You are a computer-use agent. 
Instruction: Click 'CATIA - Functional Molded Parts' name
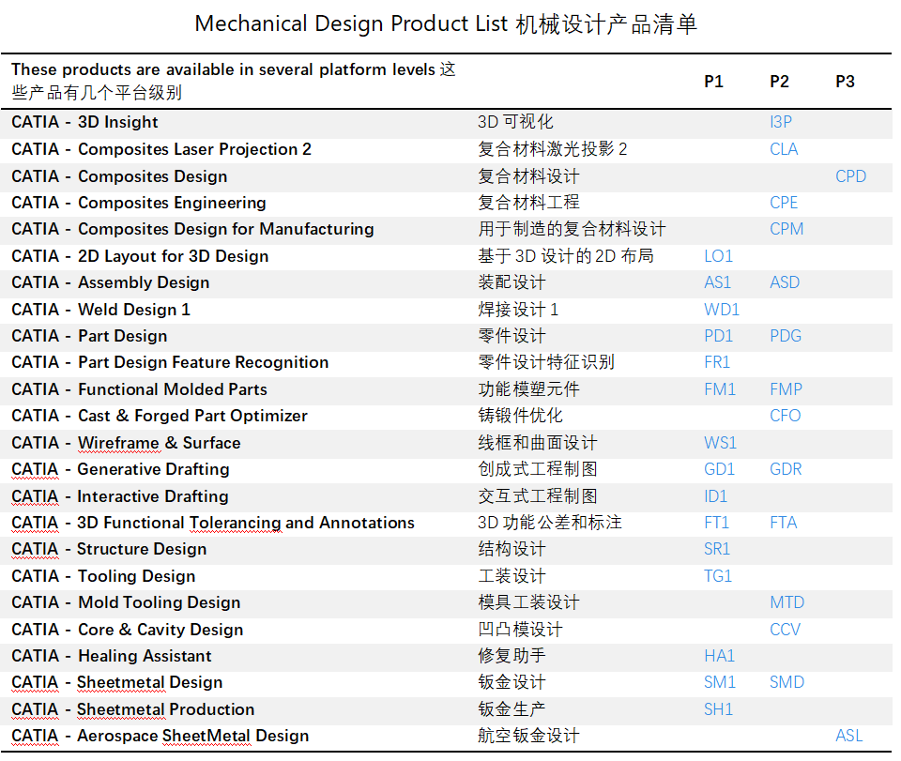click(x=140, y=389)
